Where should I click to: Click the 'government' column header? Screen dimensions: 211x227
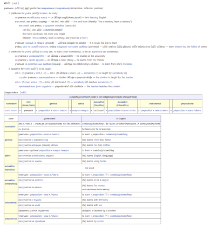pos(50,118)
